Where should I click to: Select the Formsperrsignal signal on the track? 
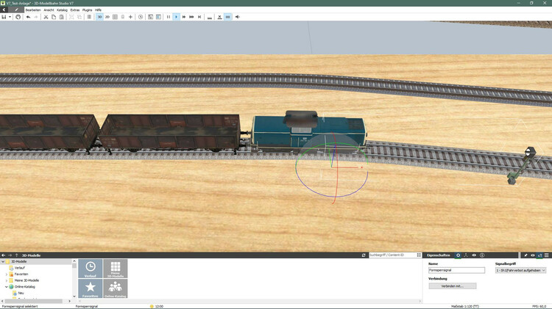(x=521, y=166)
